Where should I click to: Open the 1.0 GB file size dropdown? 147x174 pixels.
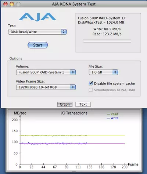(103, 72)
